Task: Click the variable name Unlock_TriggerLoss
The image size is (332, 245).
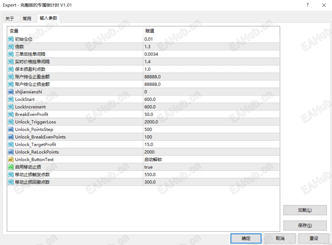Action: pos(36,122)
